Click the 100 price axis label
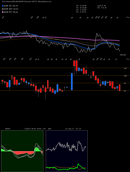Viewport: 130px width, 172px height. 125,76
